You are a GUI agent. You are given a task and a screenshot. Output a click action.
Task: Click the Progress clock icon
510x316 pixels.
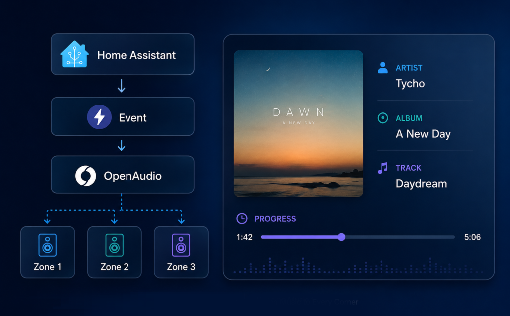coord(242,219)
